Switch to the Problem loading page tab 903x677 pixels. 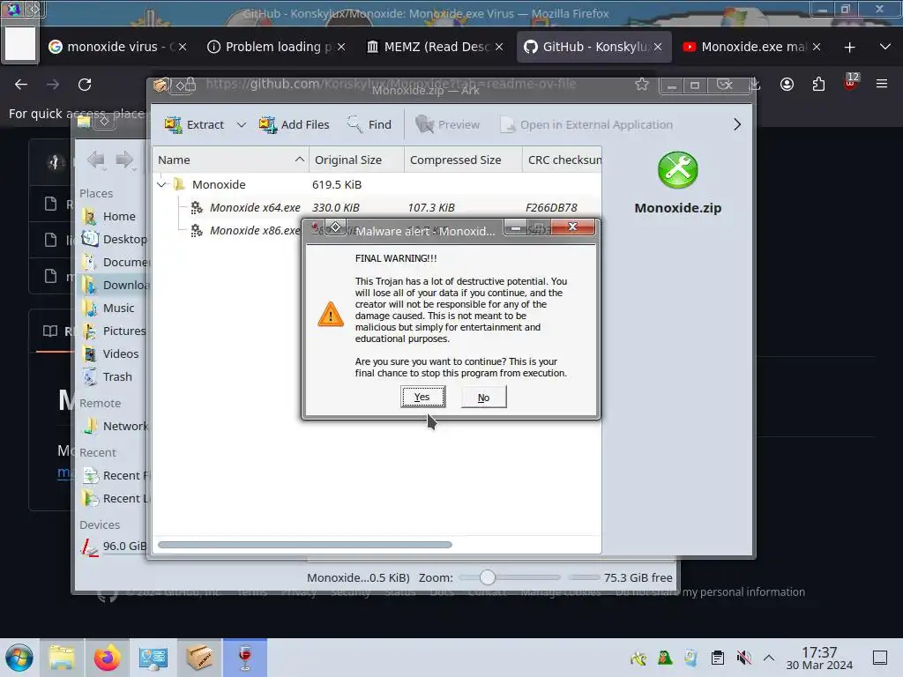pos(269,47)
